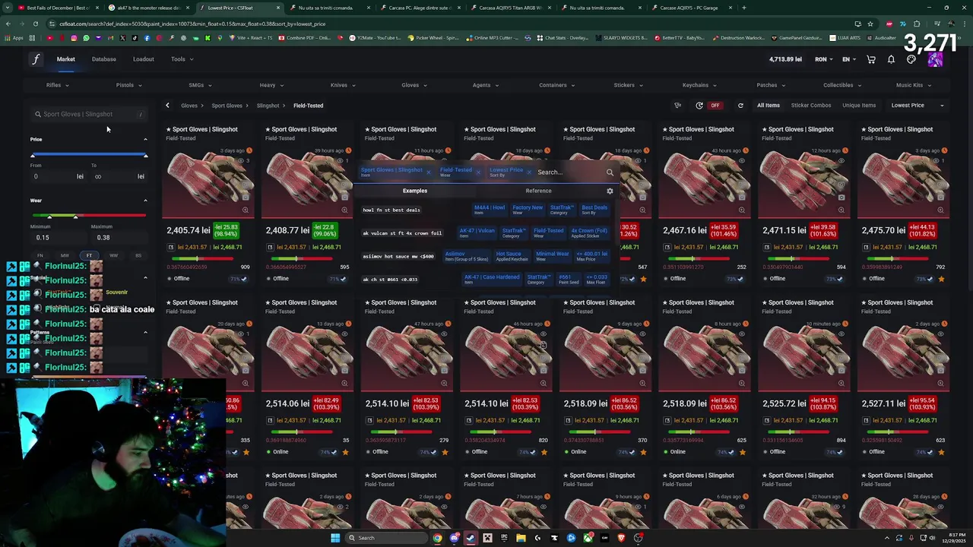
Task: Open the notifications bell
Action: pyautogui.click(x=891, y=59)
